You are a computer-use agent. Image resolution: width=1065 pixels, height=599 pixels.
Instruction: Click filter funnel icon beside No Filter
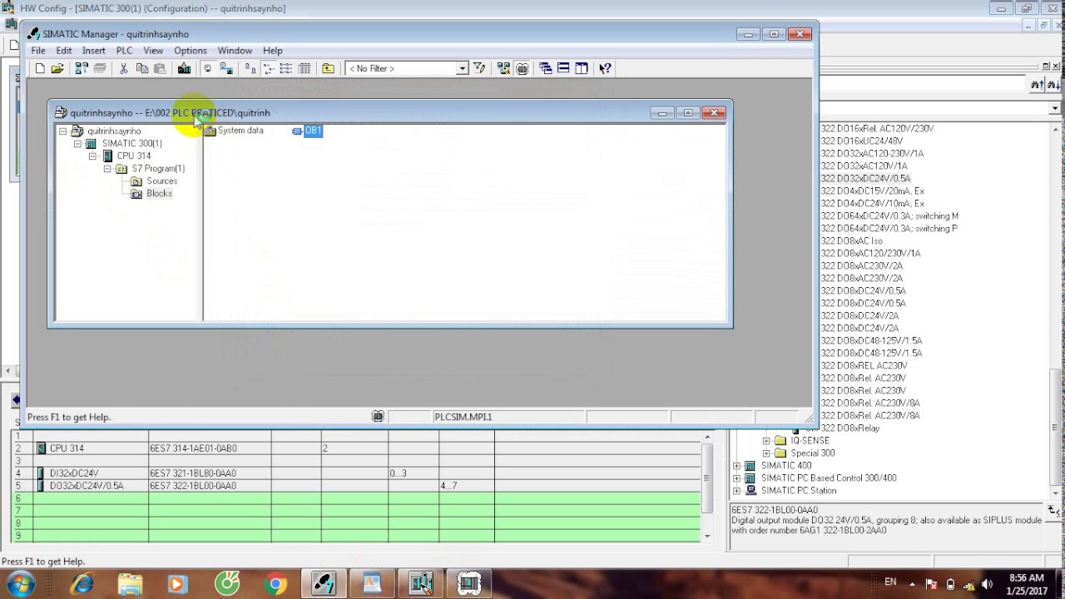478,68
